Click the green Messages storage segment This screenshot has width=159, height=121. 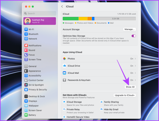click(x=70, y=18)
